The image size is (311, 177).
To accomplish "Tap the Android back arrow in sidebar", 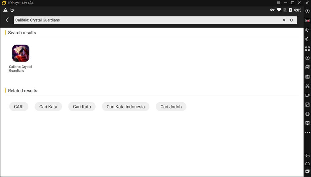I will 307,155.
